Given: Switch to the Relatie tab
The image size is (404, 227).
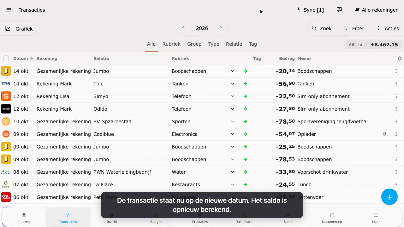Looking at the screenshot, I should [234, 44].
